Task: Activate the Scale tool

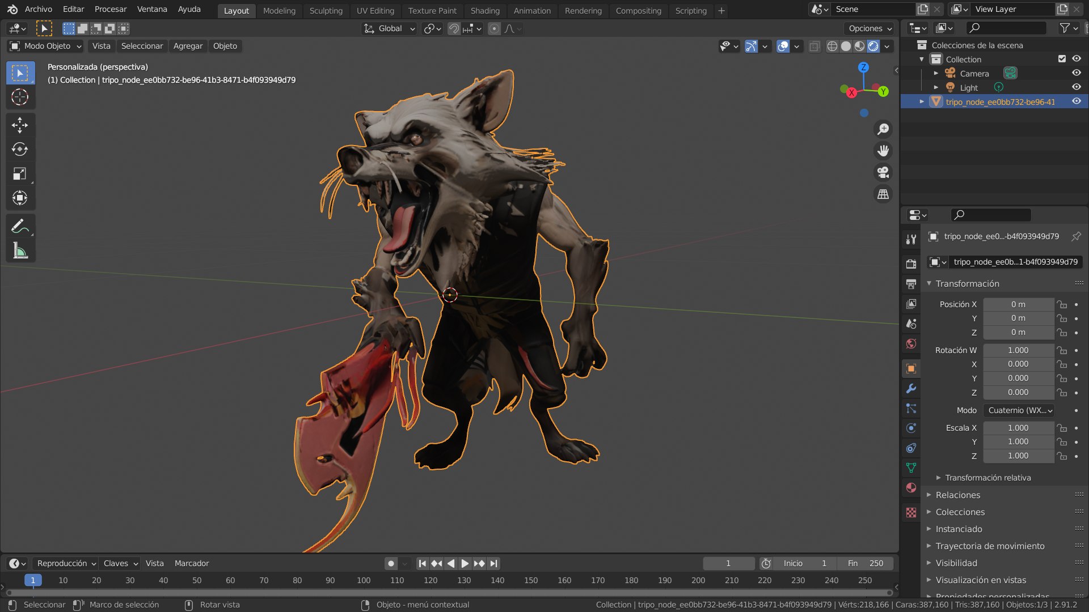Action: (20, 173)
